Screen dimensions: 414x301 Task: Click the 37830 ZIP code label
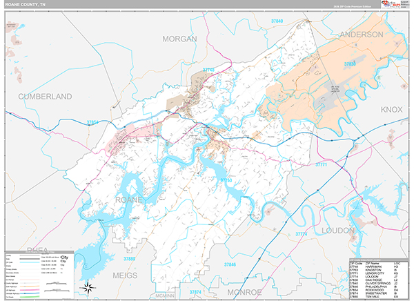350,64
